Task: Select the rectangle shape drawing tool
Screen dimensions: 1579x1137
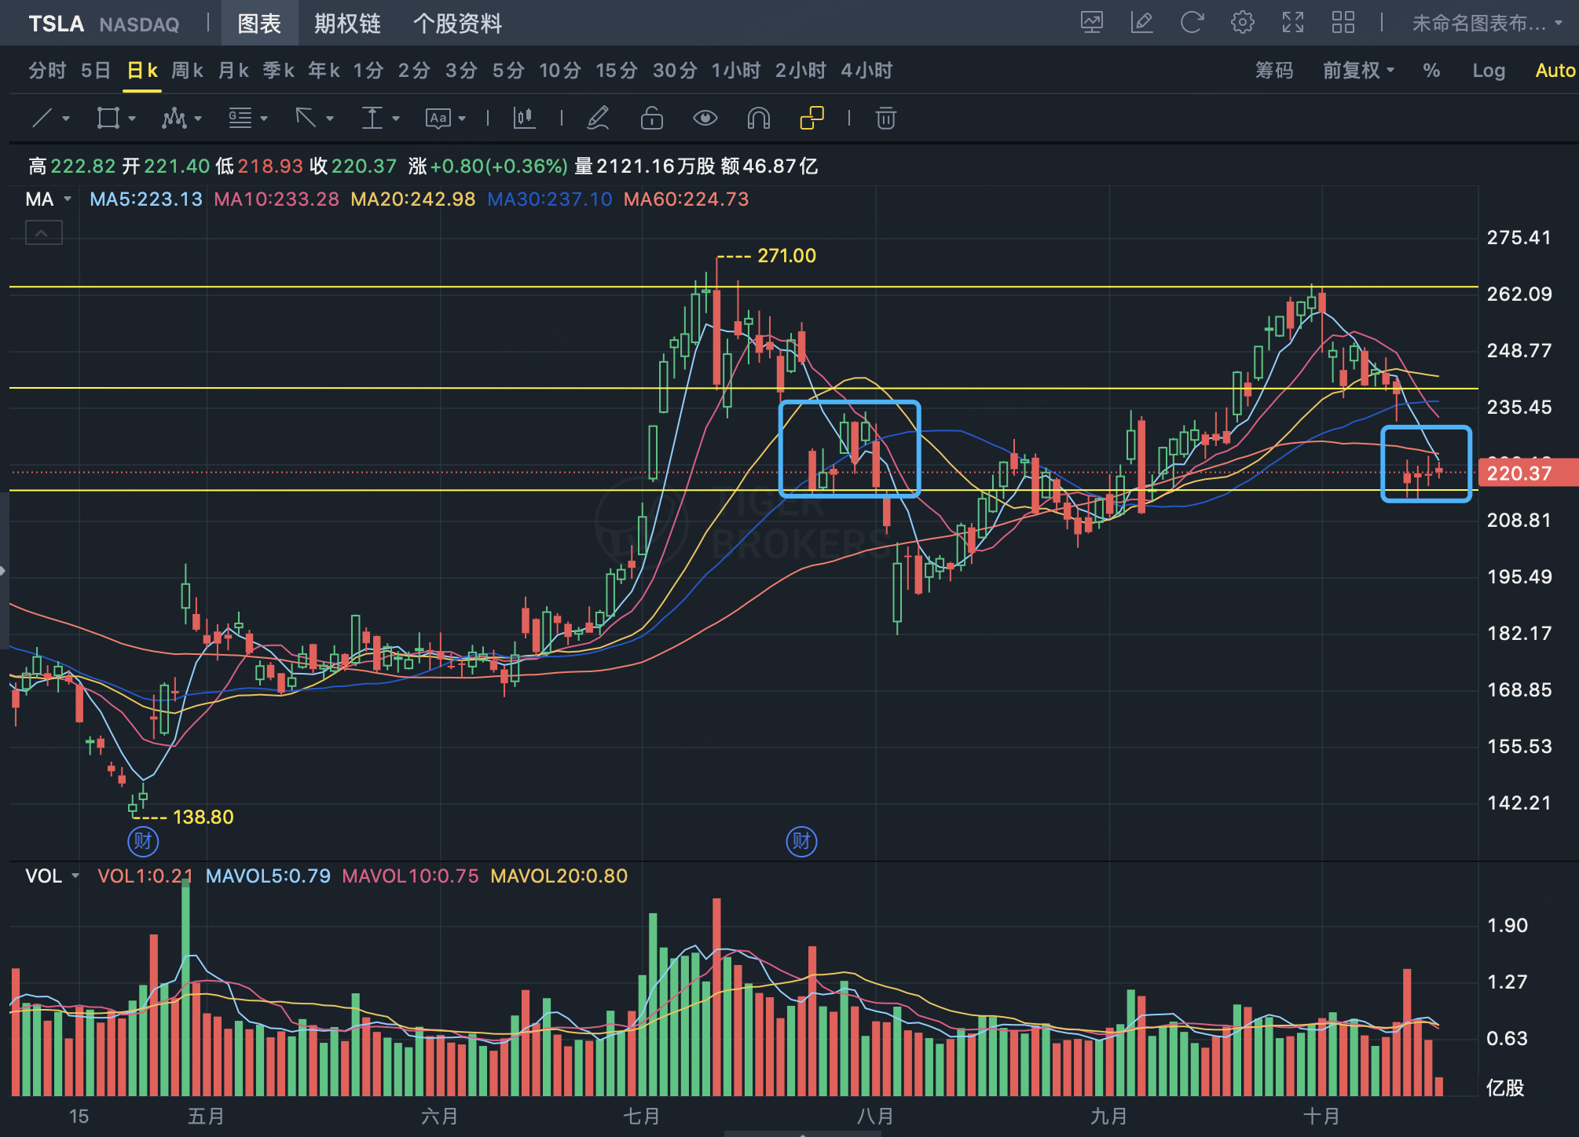Action: click(108, 119)
